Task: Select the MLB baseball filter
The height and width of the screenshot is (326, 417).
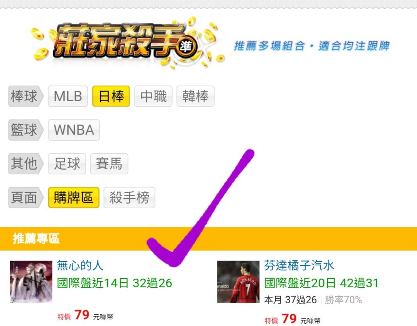Action: click(x=68, y=96)
